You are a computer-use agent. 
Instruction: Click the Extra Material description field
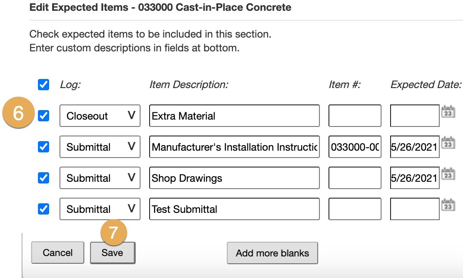click(x=235, y=116)
